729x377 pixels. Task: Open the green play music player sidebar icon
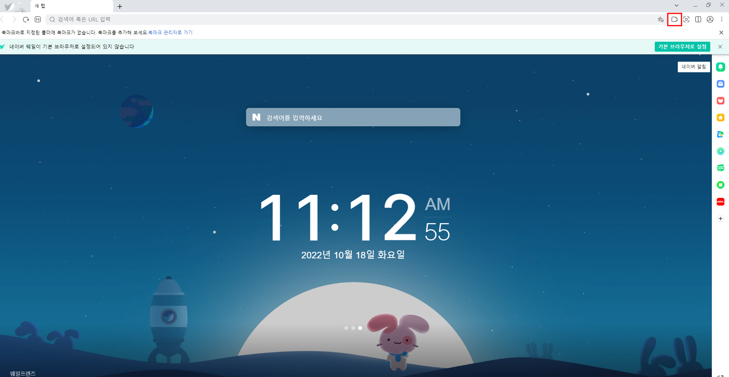[x=721, y=151]
